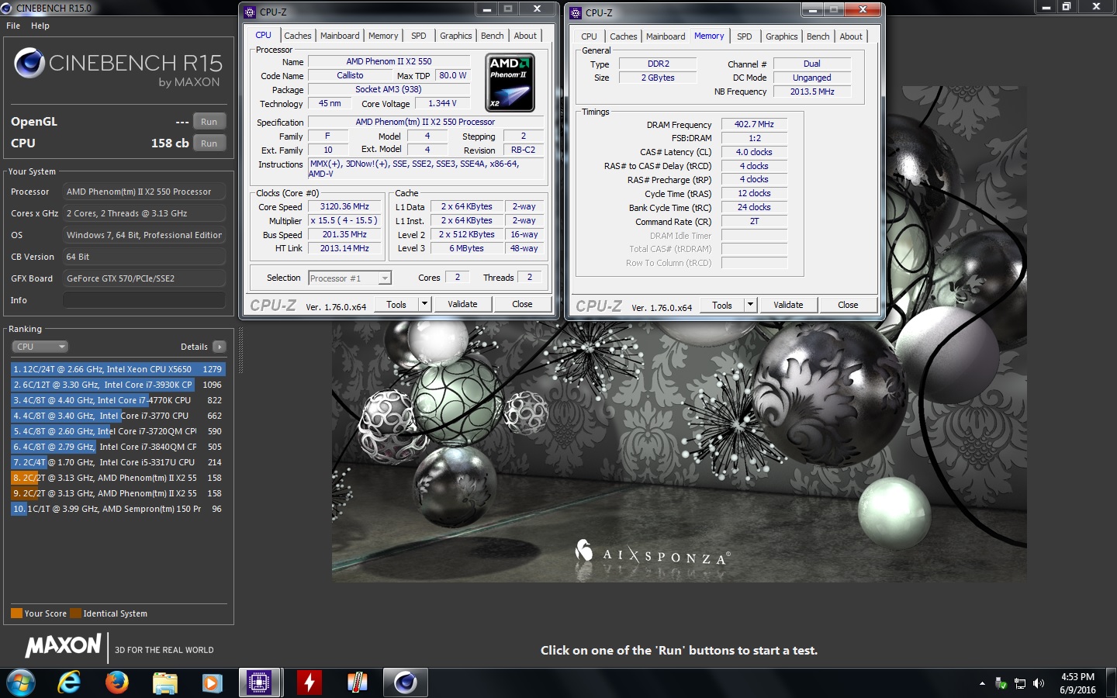Click the AMD Phenom II logo image
The width and height of the screenshot is (1117, 698).
(x=510, y=82)
